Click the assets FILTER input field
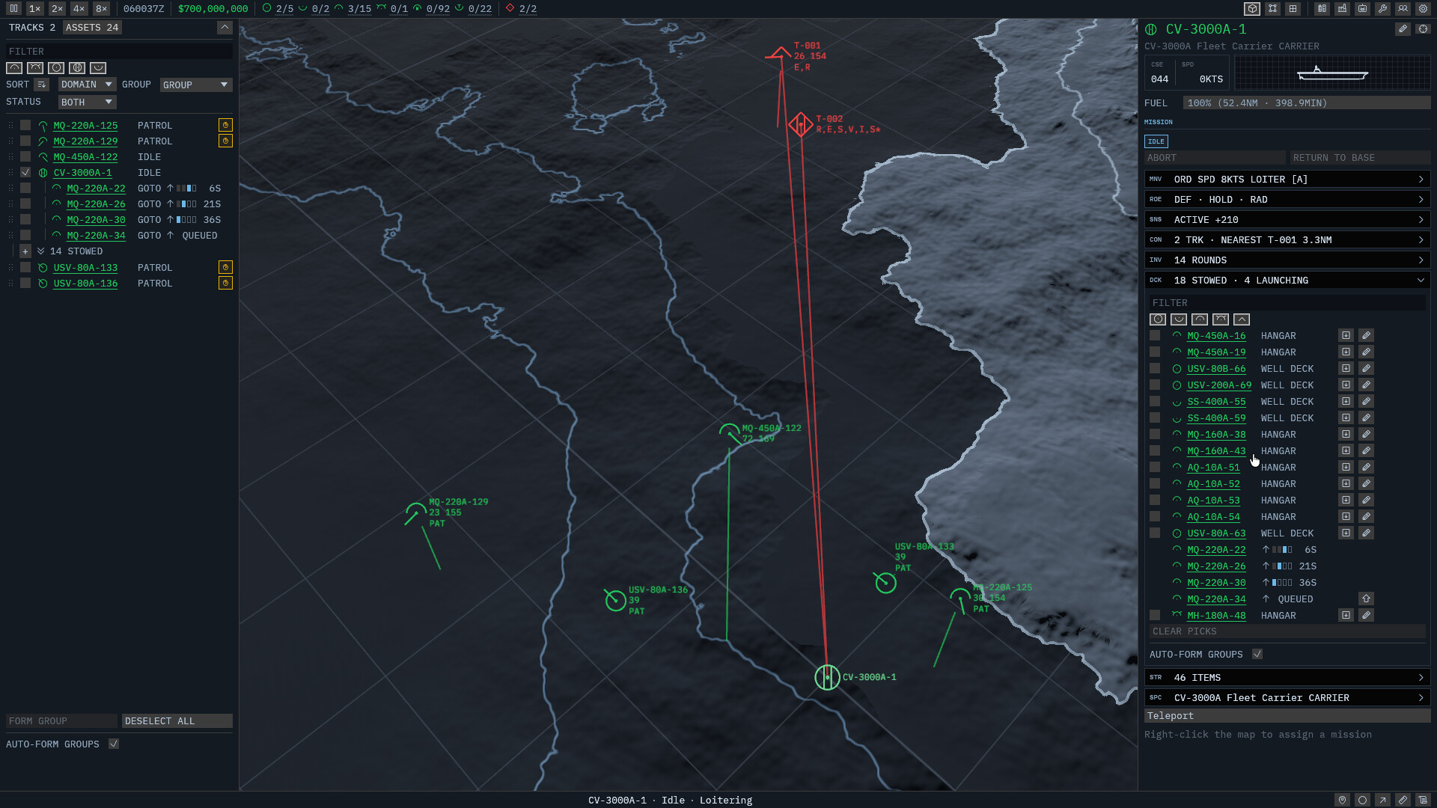The image size is (1437, 808). tap(119, 52)
